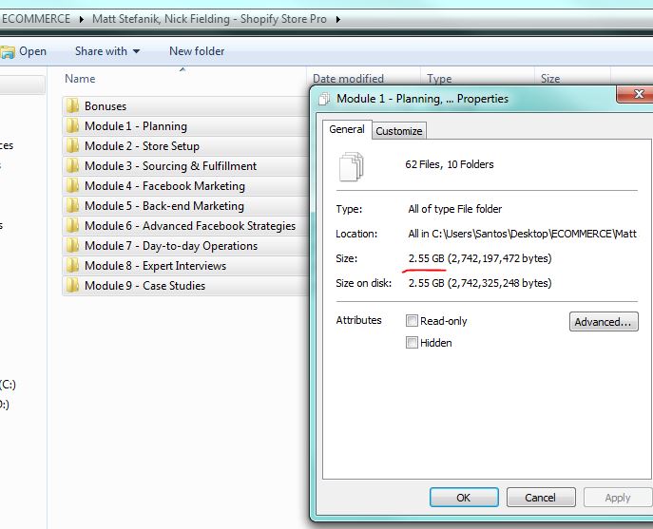Click the Module 3 - Sourcing & Fulfillment folder icon

[72, 166]
